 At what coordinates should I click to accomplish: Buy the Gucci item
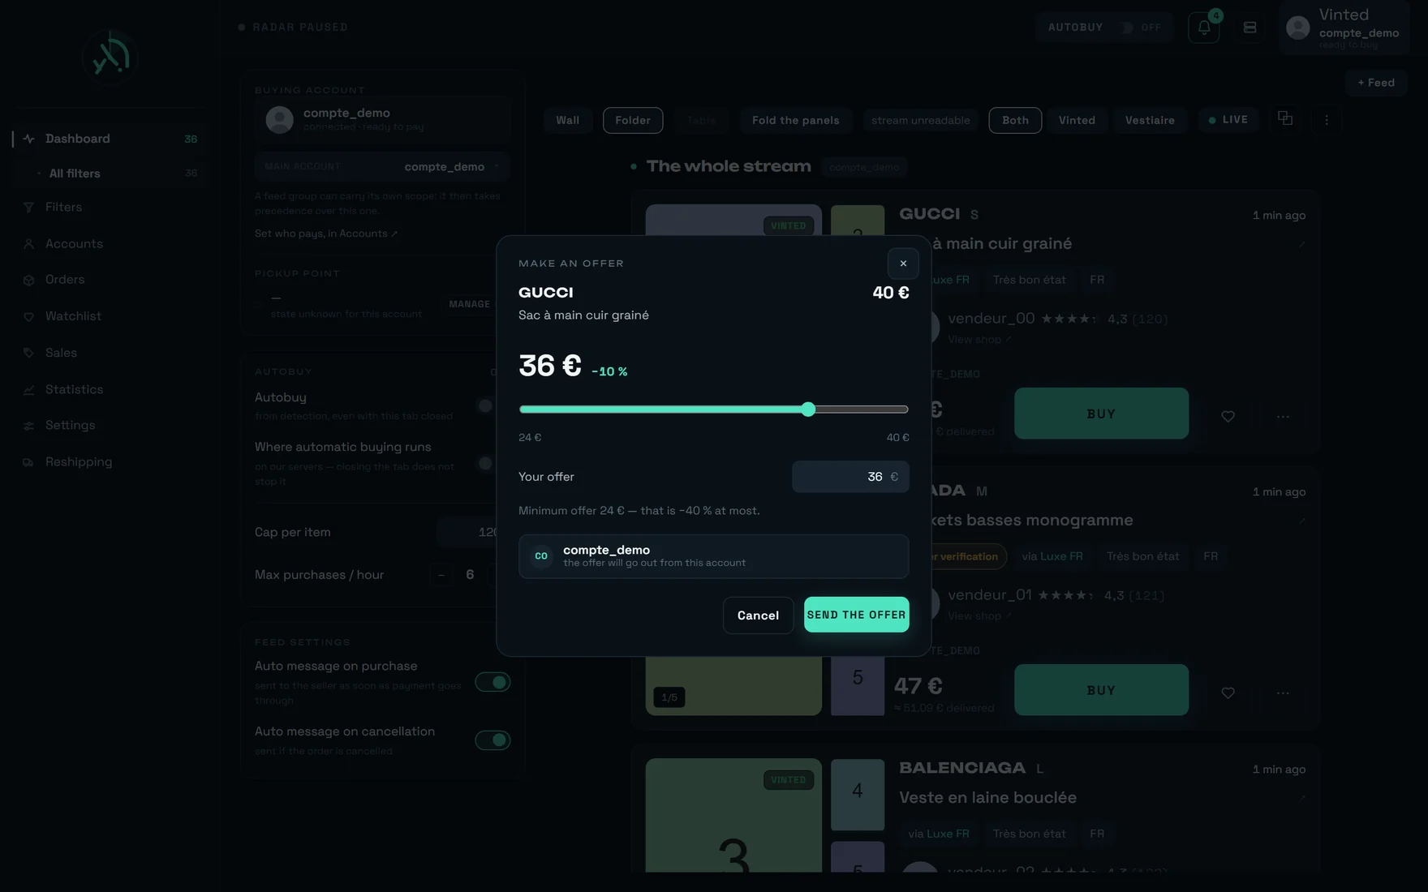coord(1101,414)
